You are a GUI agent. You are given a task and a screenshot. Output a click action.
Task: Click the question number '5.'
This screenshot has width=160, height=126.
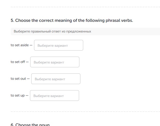[12, 20]
